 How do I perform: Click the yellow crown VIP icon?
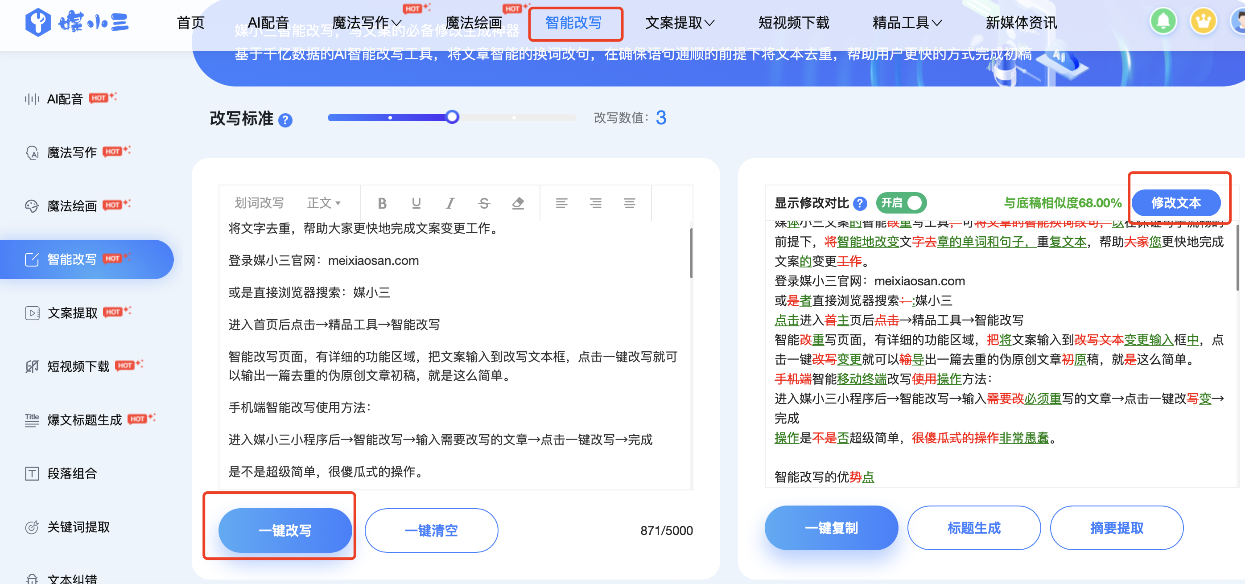click(1203, 21)
